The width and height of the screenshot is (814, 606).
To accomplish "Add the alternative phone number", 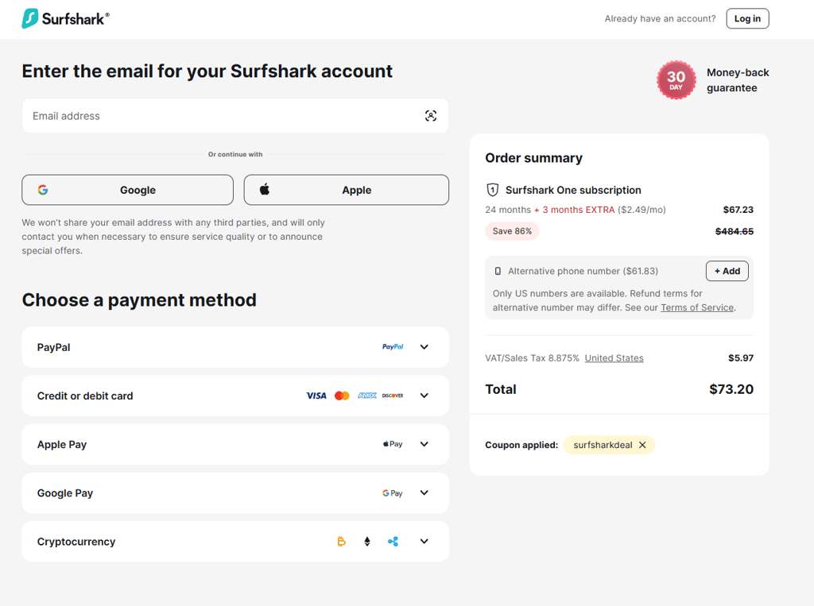I will coord(727,271).
